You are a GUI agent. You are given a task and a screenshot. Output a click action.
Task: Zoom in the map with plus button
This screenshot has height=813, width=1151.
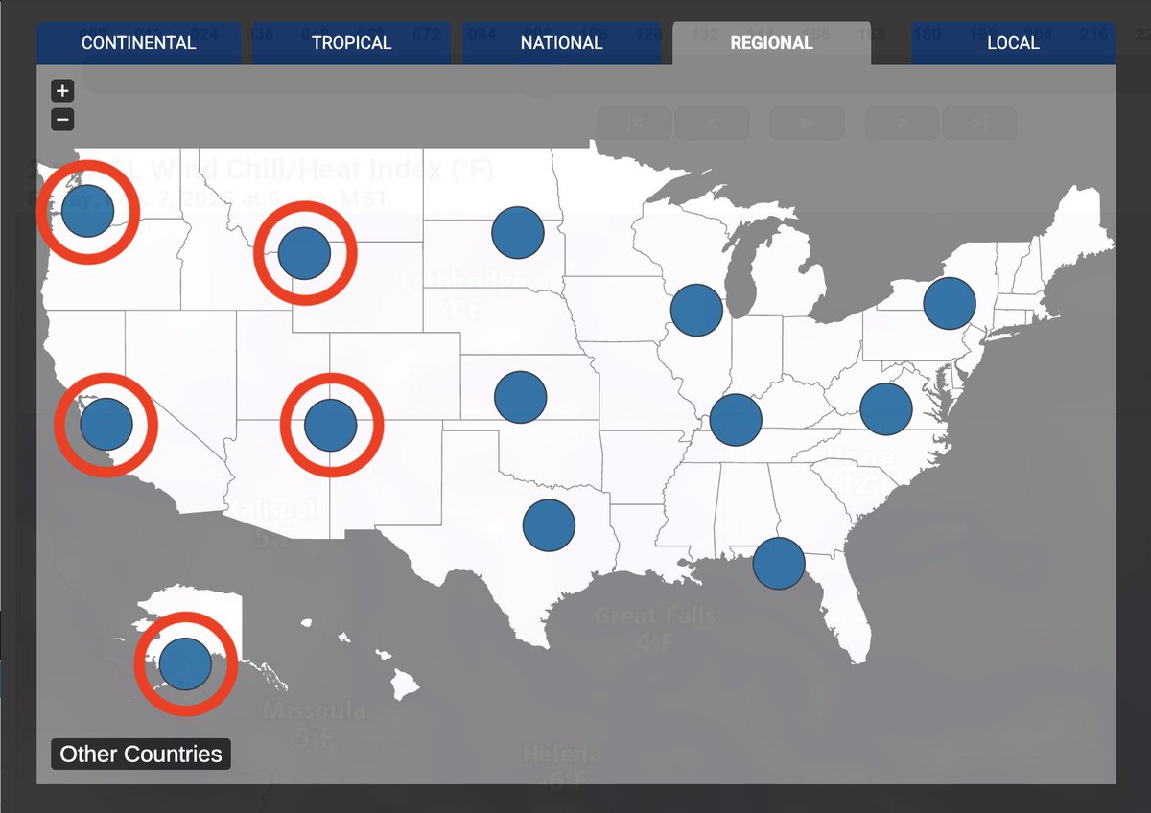[x=62, y=91]
